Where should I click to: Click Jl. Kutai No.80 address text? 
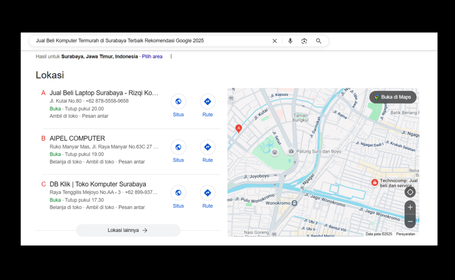pos(66,101)
